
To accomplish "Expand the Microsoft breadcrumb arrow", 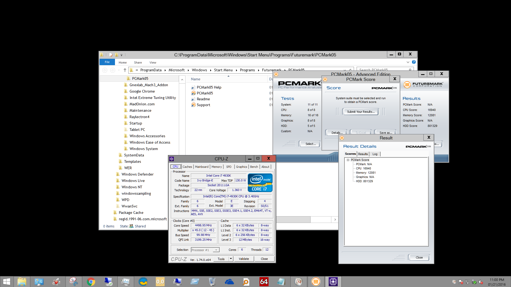I will point(188,70).
